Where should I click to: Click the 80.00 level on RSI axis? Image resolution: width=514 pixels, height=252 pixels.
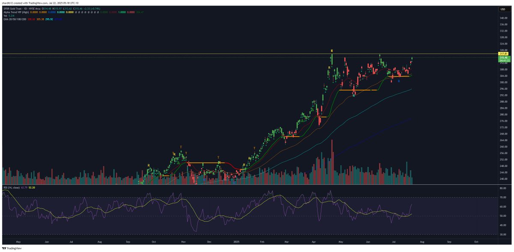[x=504, y=188]
